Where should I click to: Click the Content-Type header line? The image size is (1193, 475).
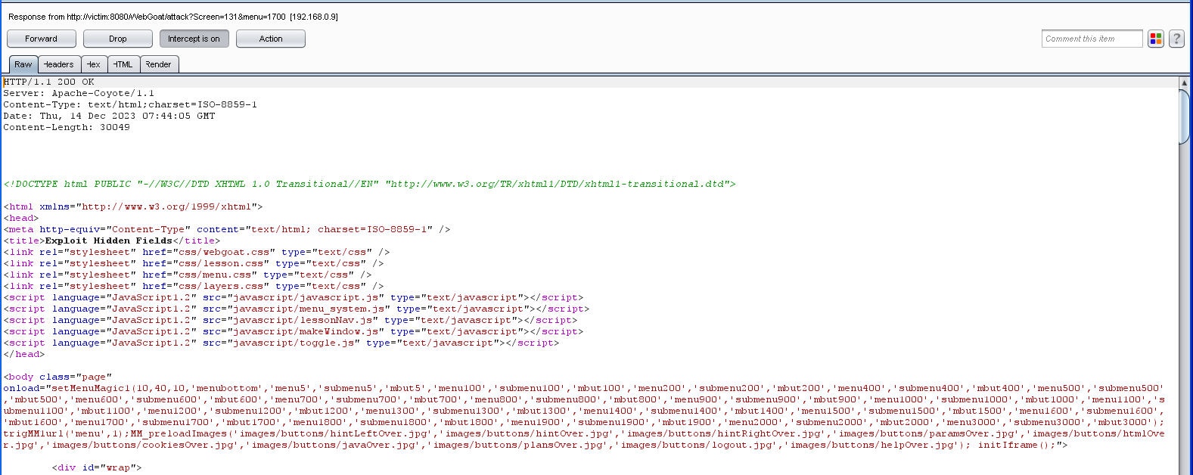tap(130, 104)
